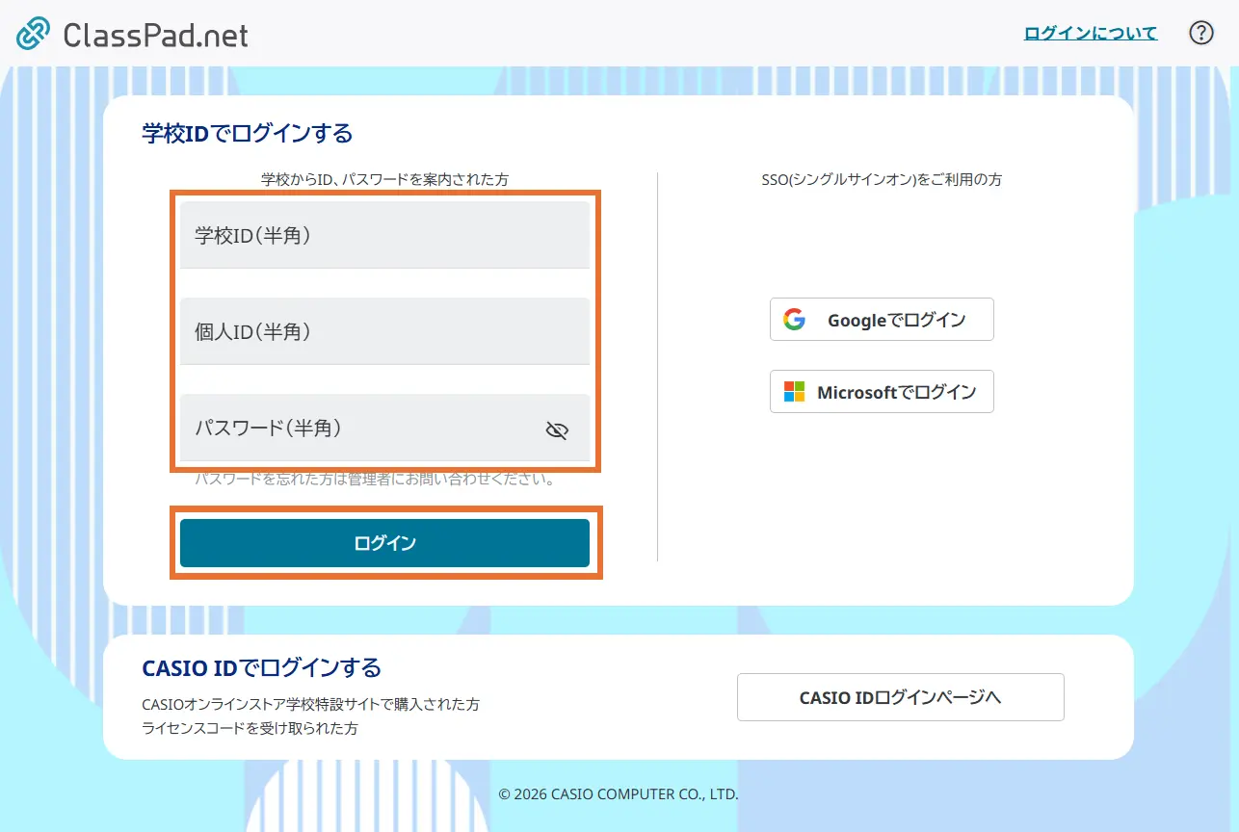Focus the 個人ID(半角) input field
The image size is (1239, 832).
click(384, 331)
